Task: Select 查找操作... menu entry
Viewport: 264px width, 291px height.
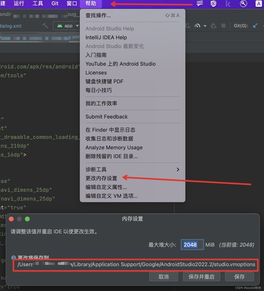Action: tap(133, 15)
